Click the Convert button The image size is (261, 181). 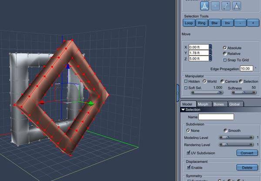pos(247,153)
